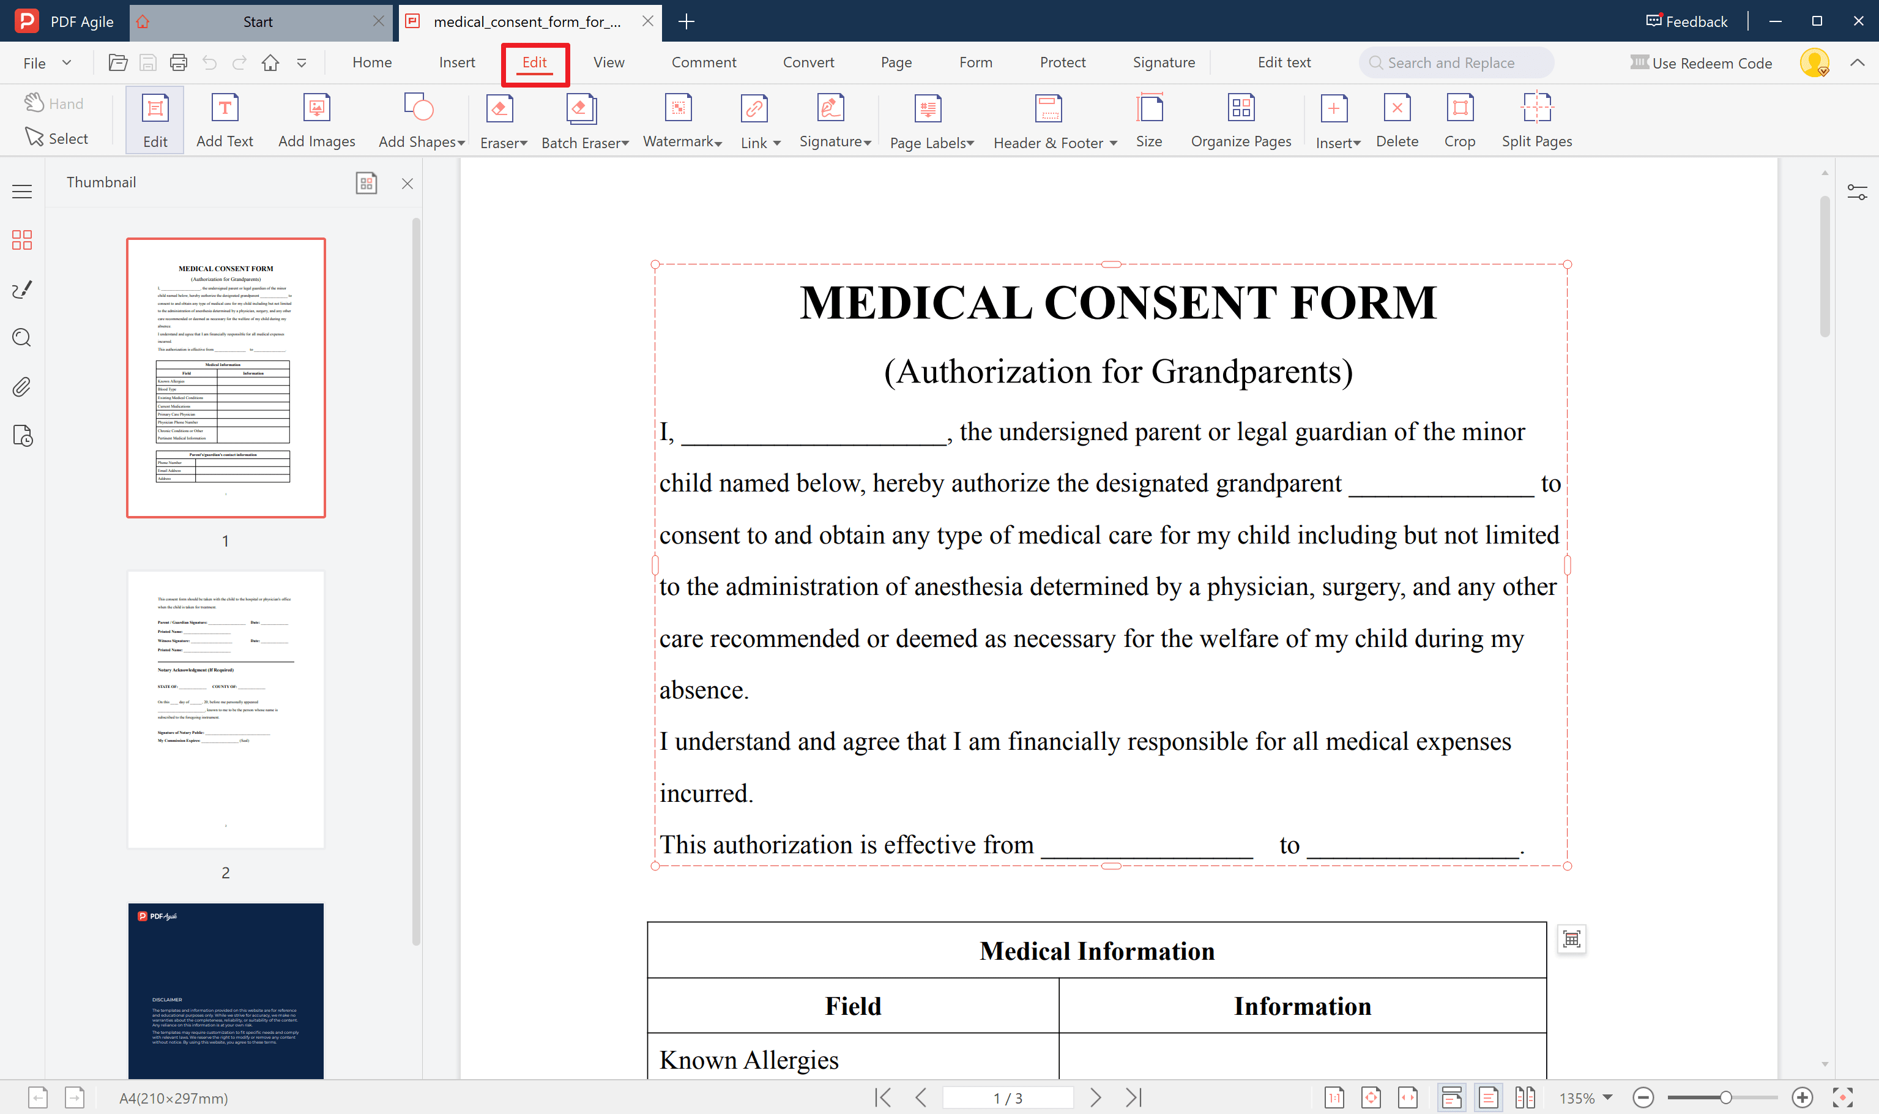Image resolution: width=1879 pixels, height=1114 pixels.
Task: Click the print icon in the quick toolbar
Action: pos(179,63)
